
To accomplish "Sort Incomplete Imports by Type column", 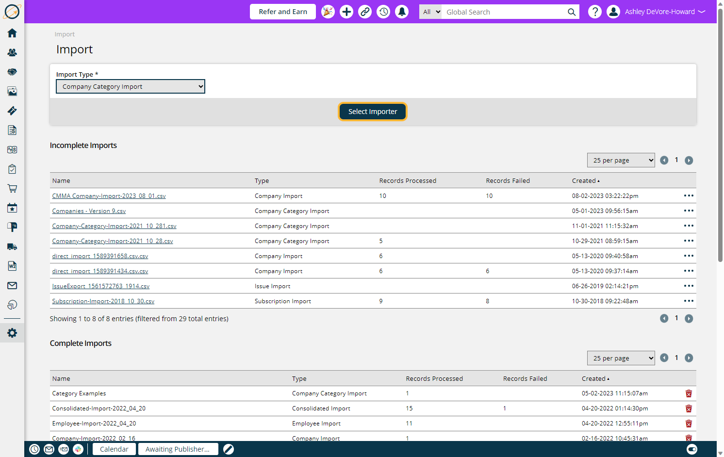I will pos(262,180).
